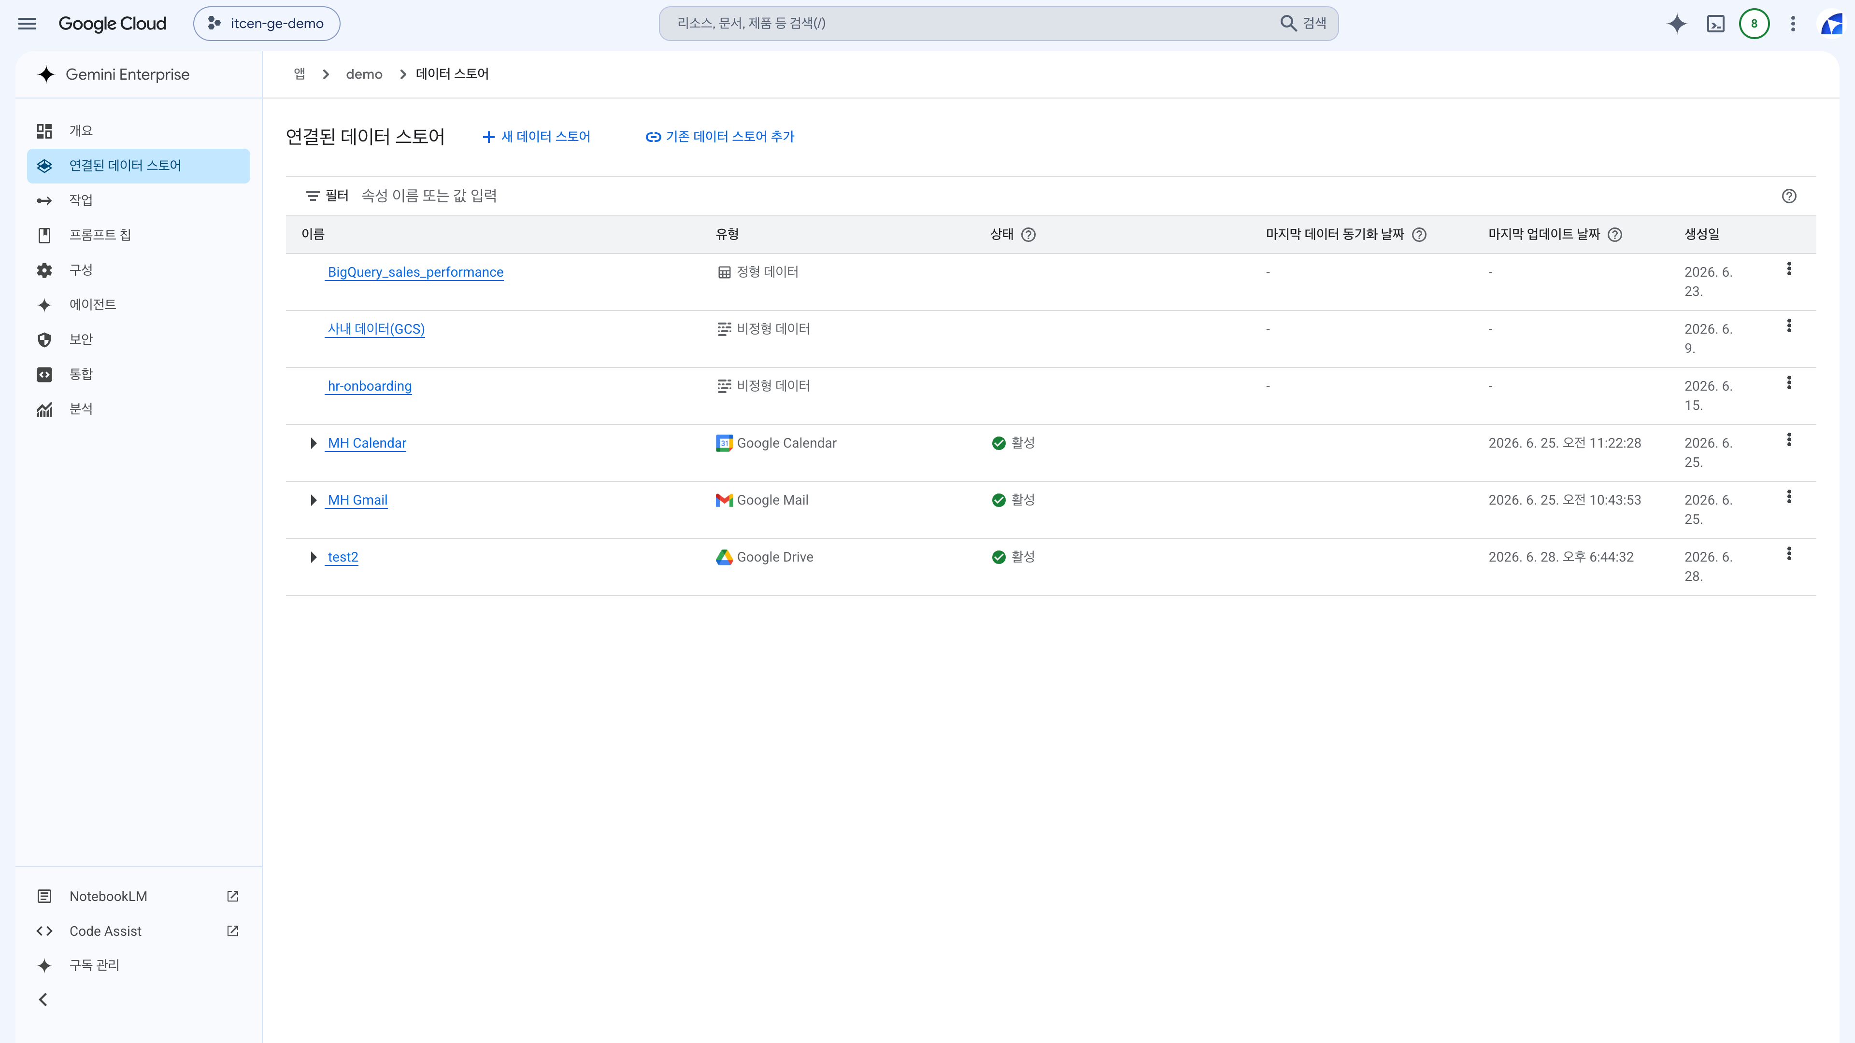
Task: Open 구독 관리 in the sidebar
Action: (x=138, y=965)
